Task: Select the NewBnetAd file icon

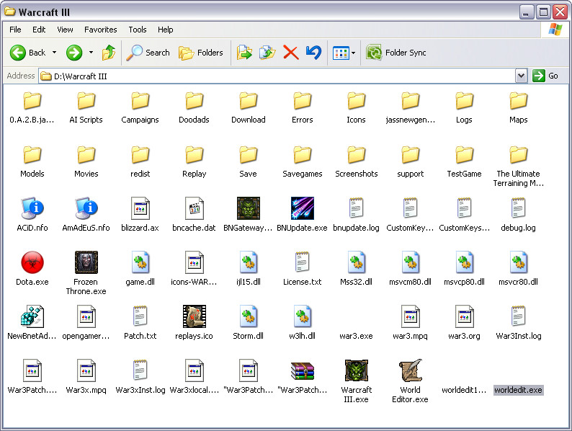Action: click(32, 316)
